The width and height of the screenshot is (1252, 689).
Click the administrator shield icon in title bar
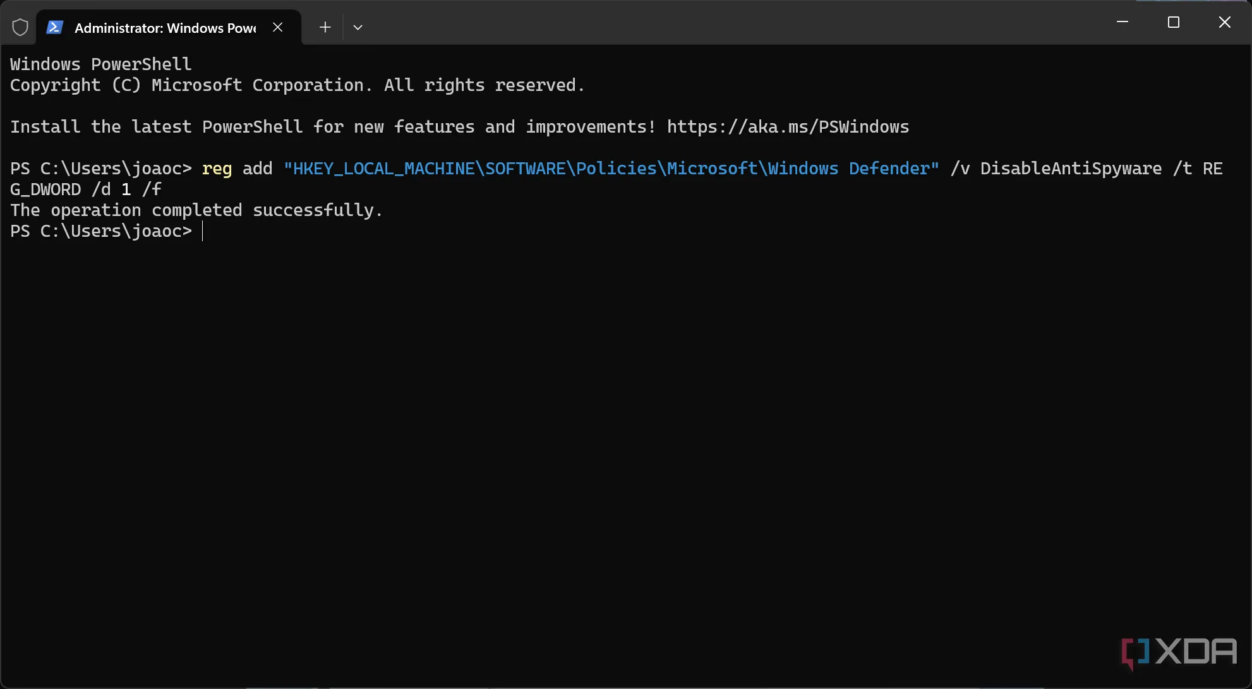(x=20, y=27)
